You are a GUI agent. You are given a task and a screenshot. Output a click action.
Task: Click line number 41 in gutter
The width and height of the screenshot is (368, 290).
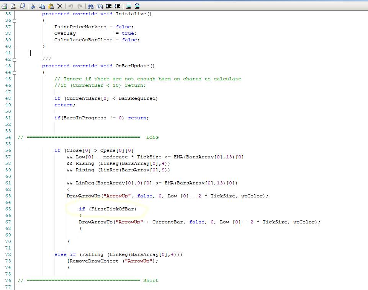[8, 53]
